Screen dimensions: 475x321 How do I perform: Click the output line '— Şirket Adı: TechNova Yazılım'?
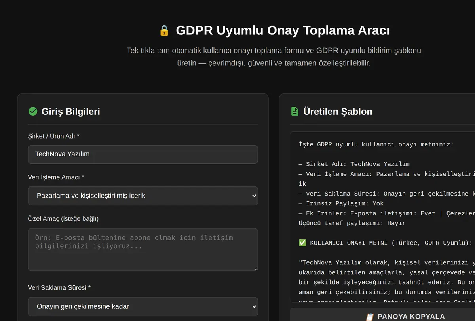[x=354, y=164]
